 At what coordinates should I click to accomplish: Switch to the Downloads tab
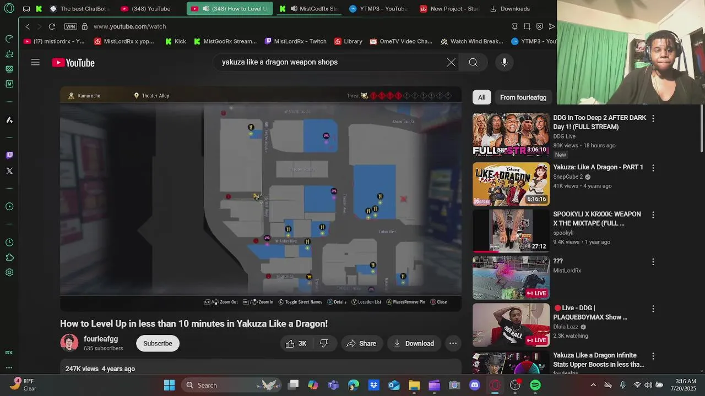(510, 9)
